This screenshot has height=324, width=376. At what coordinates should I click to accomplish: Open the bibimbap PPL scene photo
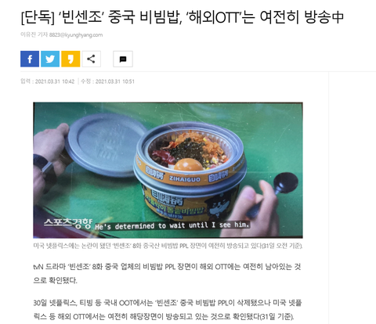tap(168, 170)
